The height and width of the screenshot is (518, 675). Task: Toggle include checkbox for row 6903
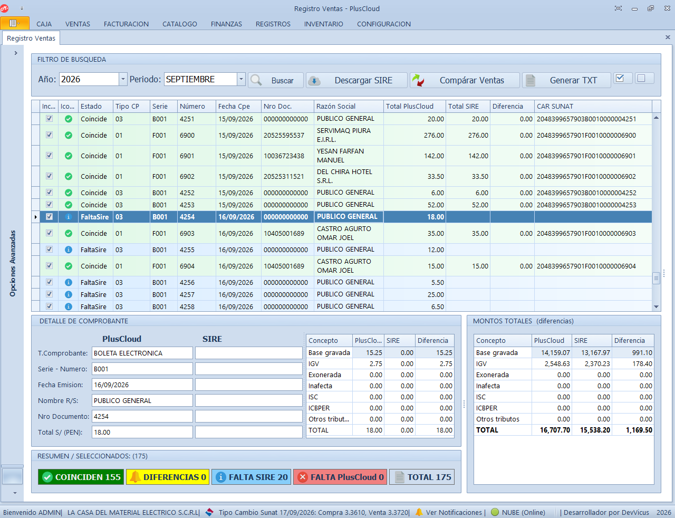pos(49,233)
